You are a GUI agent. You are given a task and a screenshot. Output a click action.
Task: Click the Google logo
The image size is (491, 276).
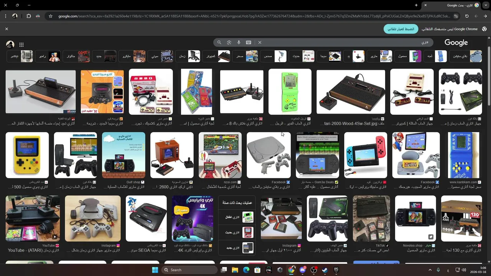pyautogui.click(x=456, y=43)
